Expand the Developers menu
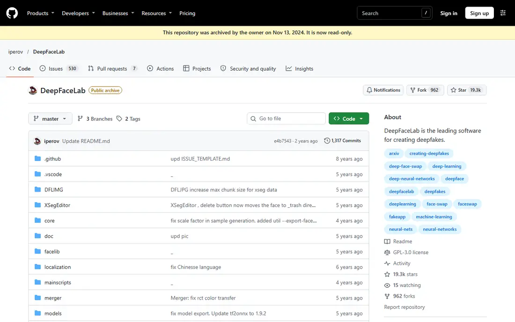 tap(78, 13)
